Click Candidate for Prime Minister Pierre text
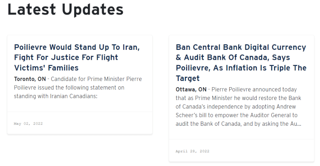The width and height of the screenshot is (320, 166). pos(96,79)
